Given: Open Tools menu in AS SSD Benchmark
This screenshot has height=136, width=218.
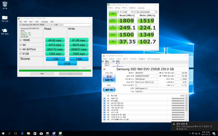Looking at the screenshot, I should (37, 22).
